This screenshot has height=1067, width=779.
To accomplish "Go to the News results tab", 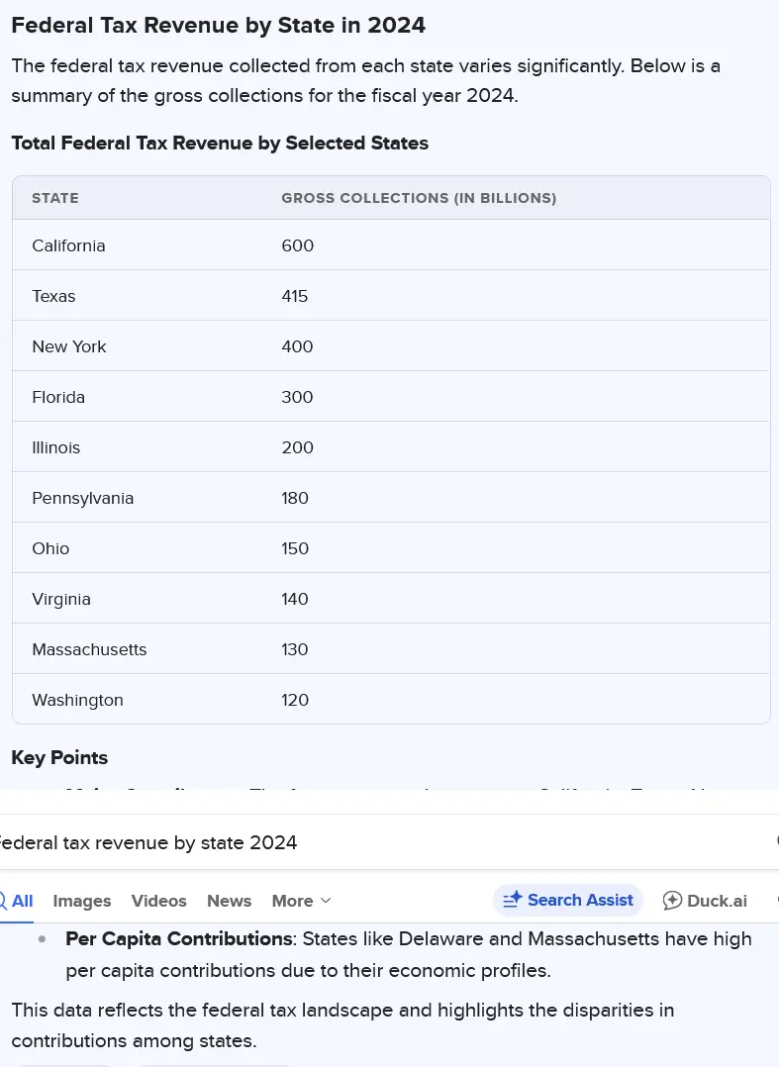I will 230,901.
